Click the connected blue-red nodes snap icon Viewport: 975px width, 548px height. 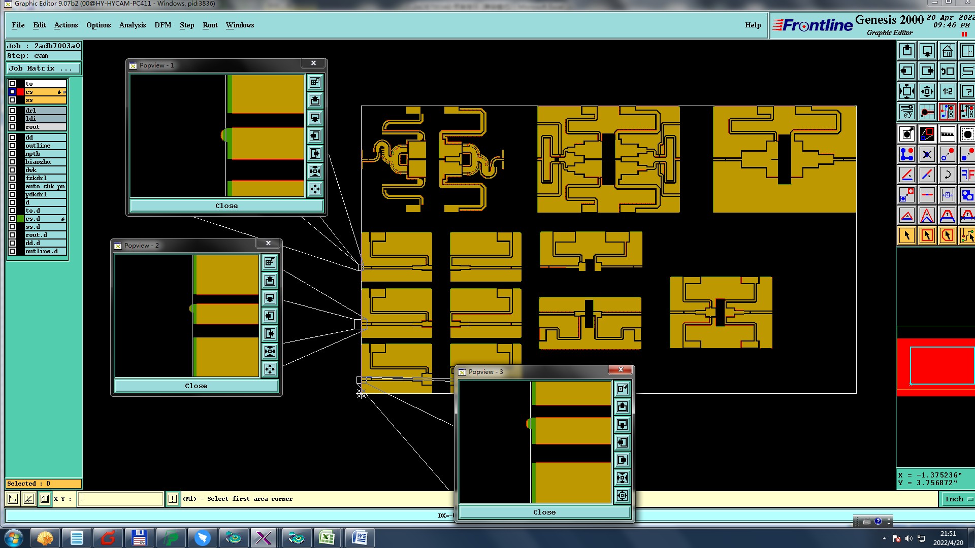[907, 154]
